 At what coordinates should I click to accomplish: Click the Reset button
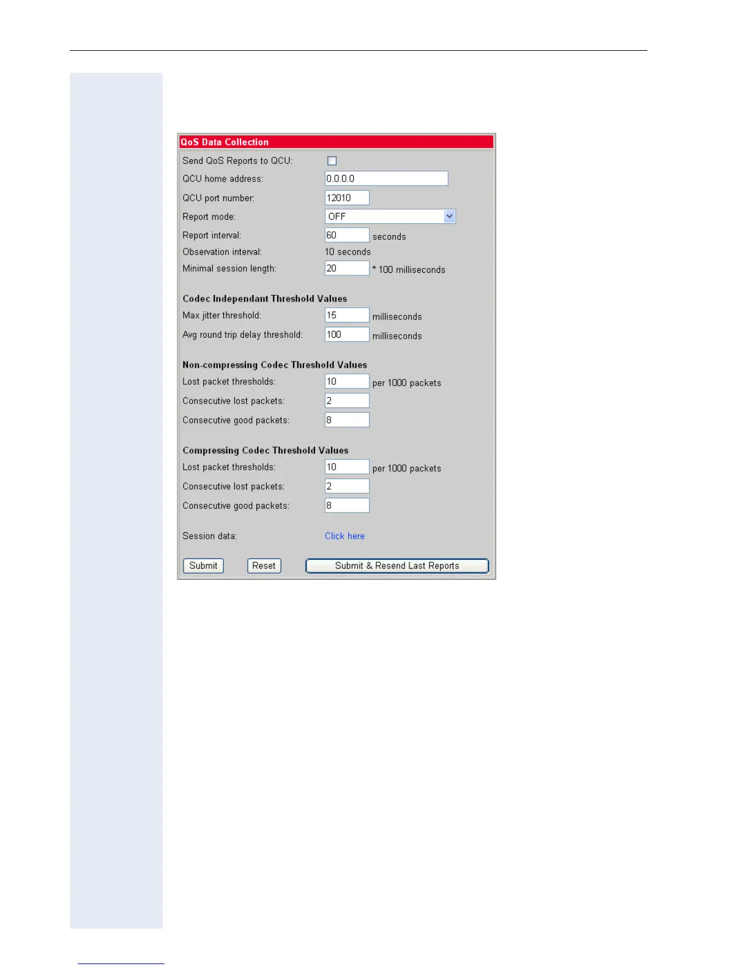click(264, 566)
